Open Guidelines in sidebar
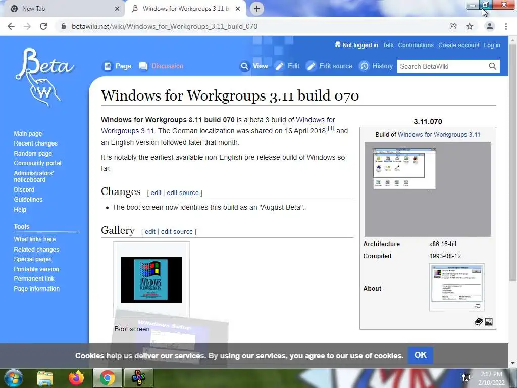The image size is (517, 388). point(28,199)
